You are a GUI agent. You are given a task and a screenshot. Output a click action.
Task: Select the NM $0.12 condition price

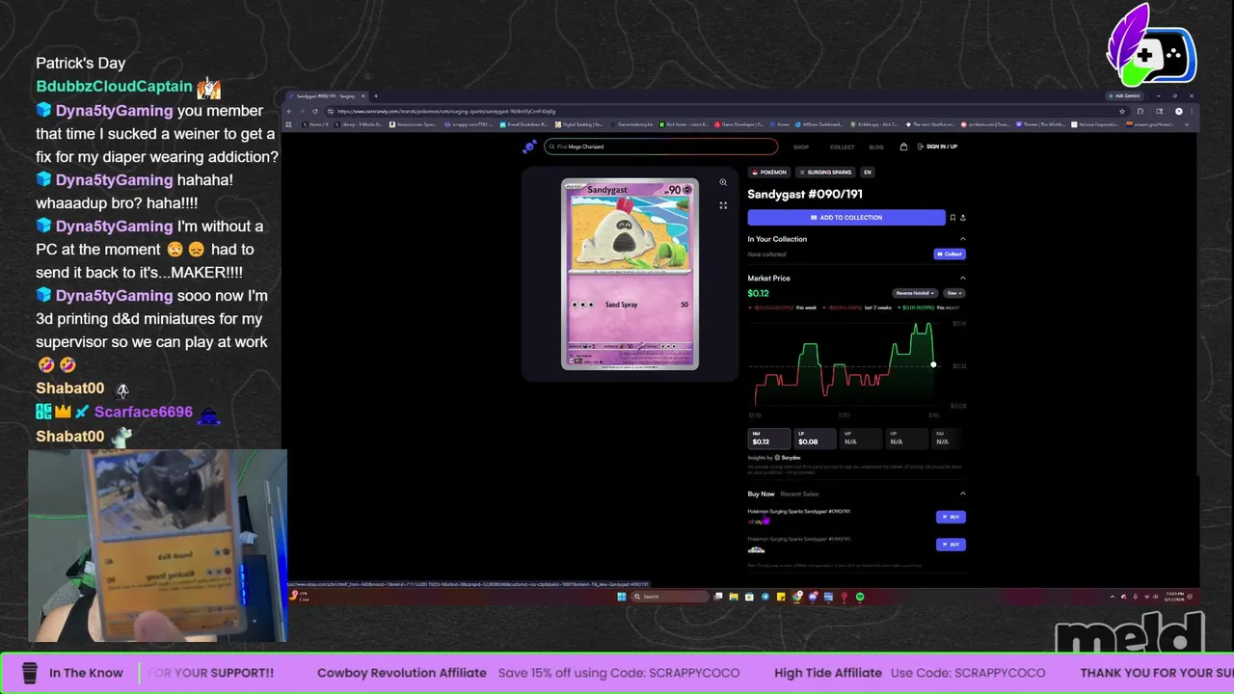pyautogui.click(x=769, y=439)
